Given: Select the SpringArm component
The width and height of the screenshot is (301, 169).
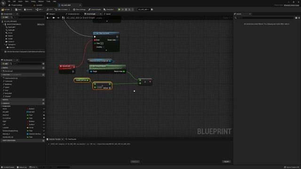Looking at the screenshot, I should (12, 45).
